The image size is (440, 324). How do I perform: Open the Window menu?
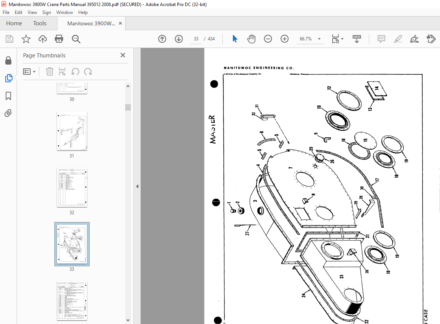(65, 12)
